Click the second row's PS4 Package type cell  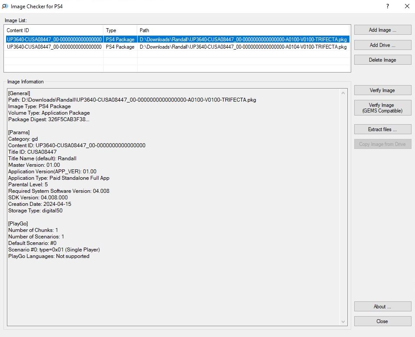pyautogui.click(x=120, y=47)
